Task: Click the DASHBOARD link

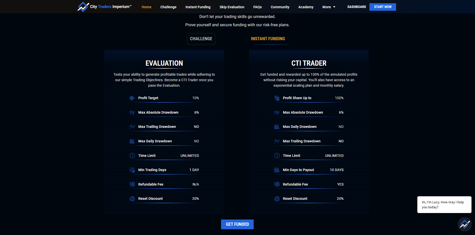Action: coord(357,7)
